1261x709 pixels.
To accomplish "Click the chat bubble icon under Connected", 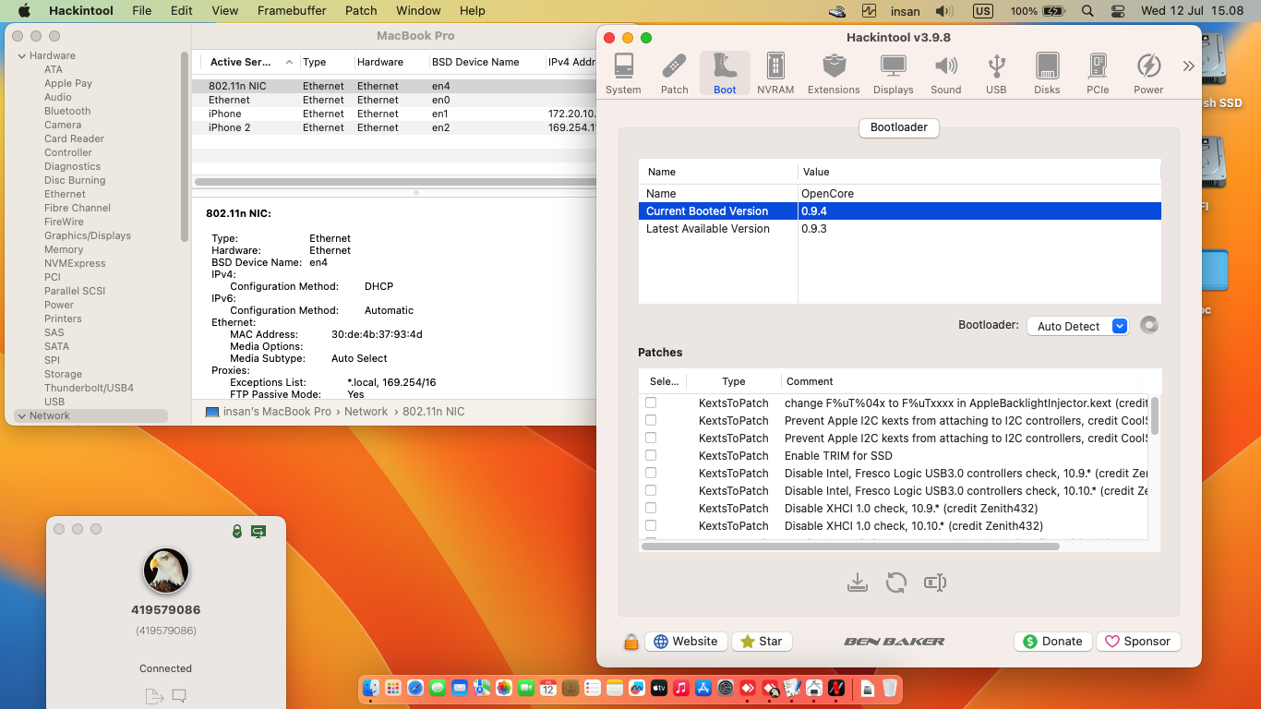I will [x=179, y=696].
